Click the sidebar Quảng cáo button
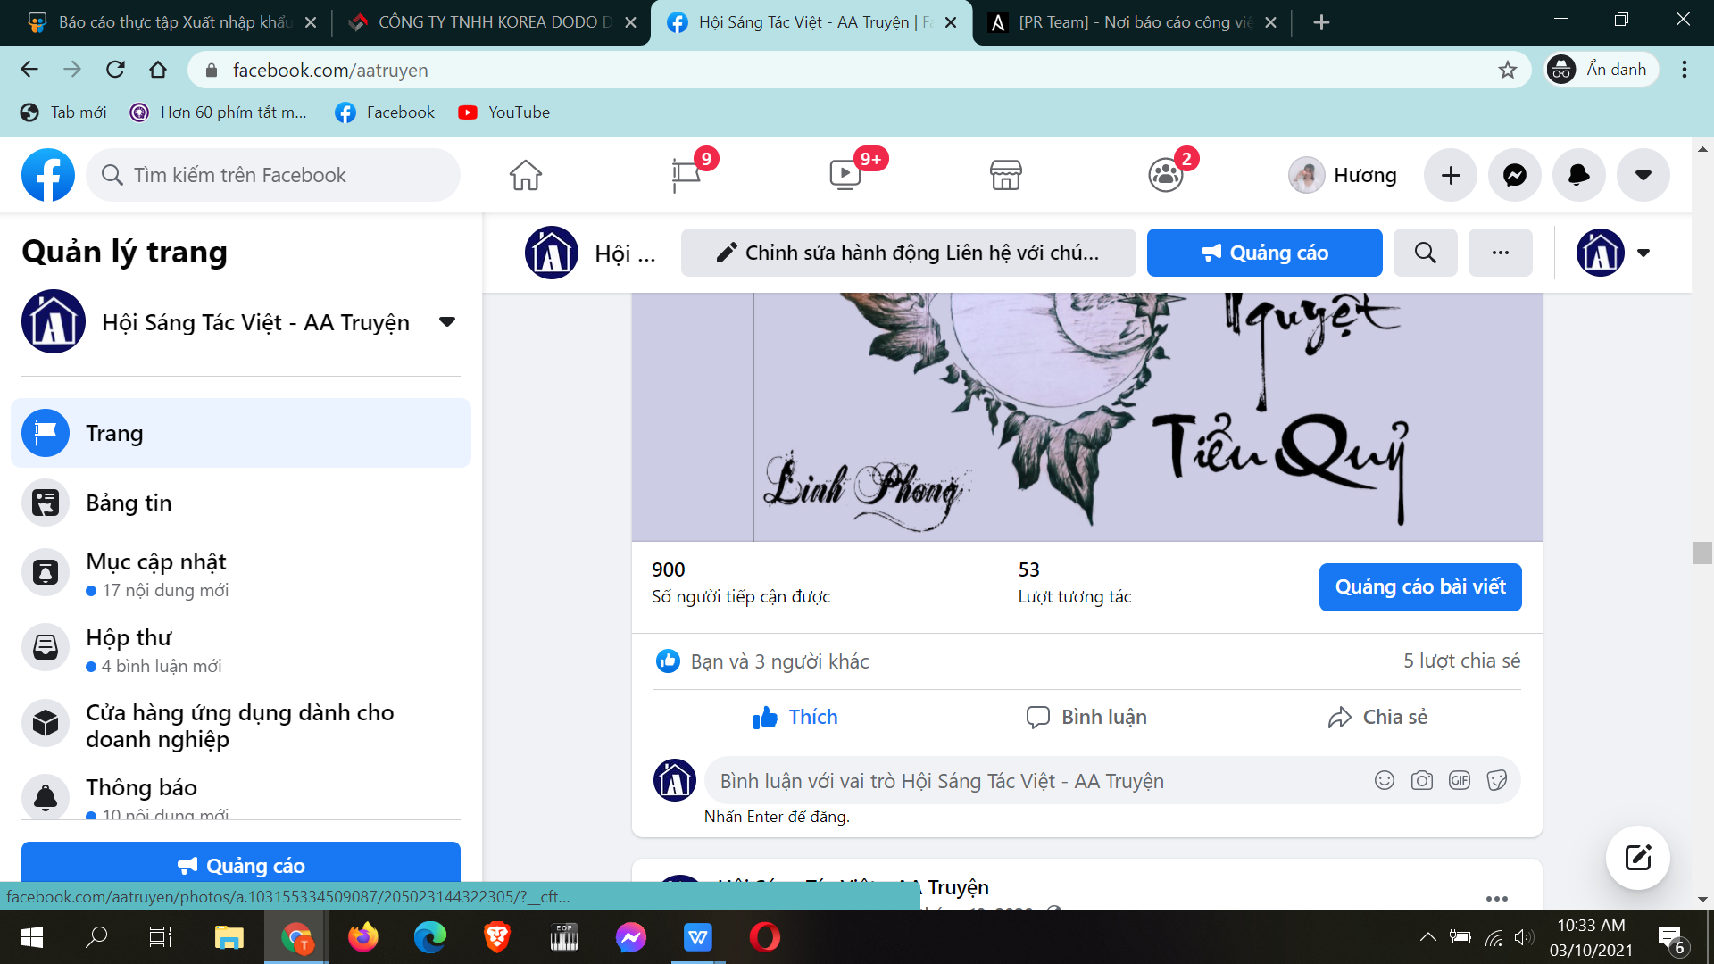The image size is (1714, 964). (x=241, y=865)
